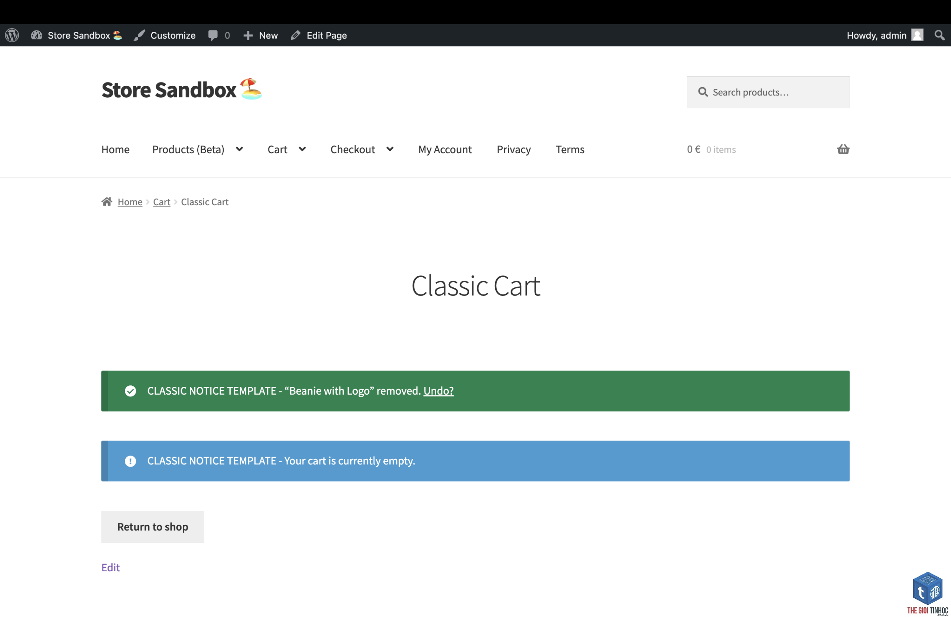The image size is (951, 617).
Task: Click the blue notice info icon
Action: [130, 461]
